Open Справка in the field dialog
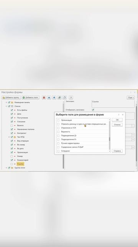Screen dimensions: 138x247 [117, 151]
